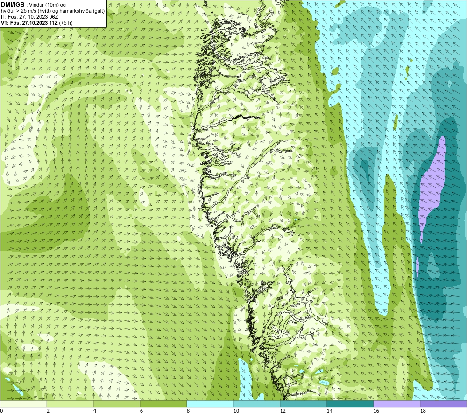This screenshot has width=467, height=414.
Task: Click the legend tick label '14'
Action: pyautogui.click(x=329, y=411)
